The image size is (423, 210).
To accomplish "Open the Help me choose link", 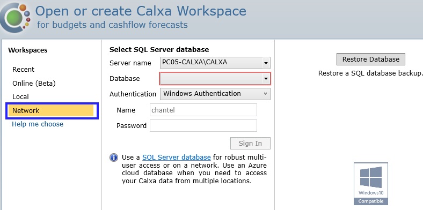I will tap(38, 124).
